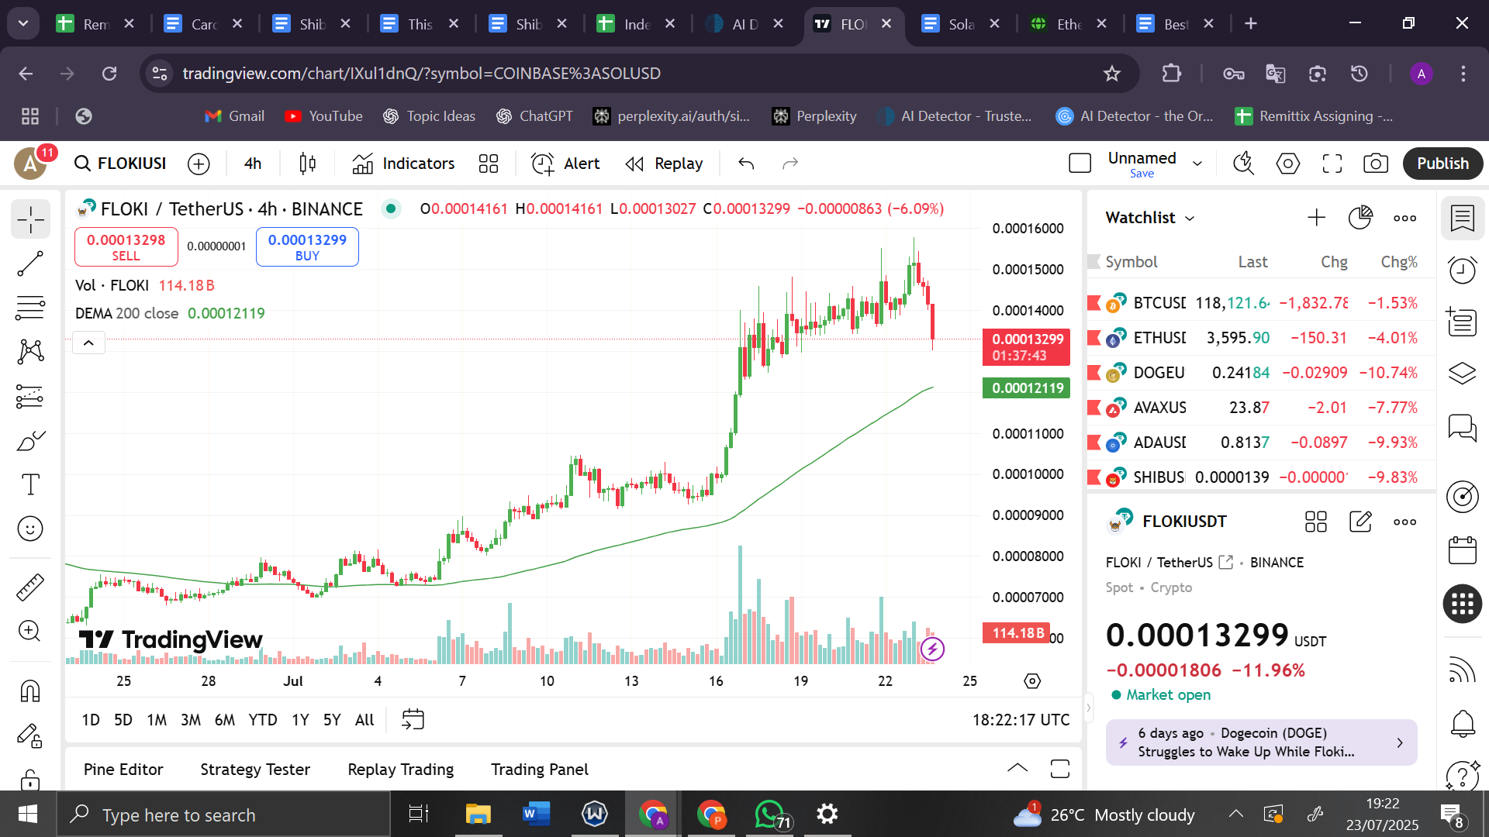
Task: Open the Indicators dialog
Action: 403,164
